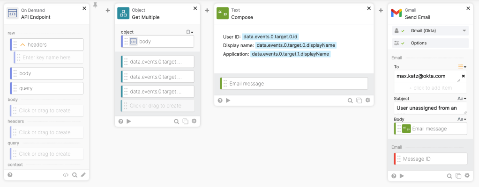Duplicate the Compose card using the copy icon
This screenshot has width=479, height=187.
pos(359,101)
